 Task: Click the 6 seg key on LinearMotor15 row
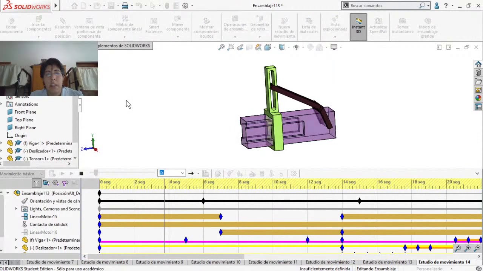(221, 216)
